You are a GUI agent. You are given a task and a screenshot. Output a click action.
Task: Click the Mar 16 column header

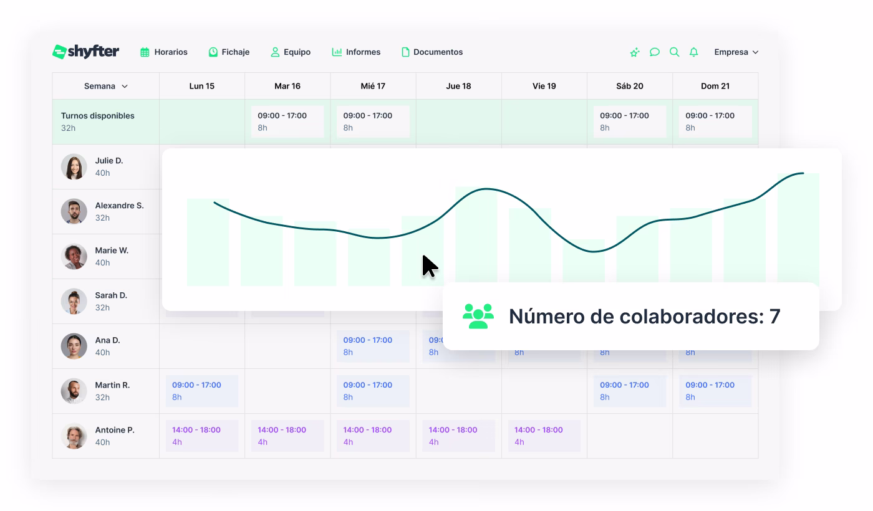[x=287, y=86]
